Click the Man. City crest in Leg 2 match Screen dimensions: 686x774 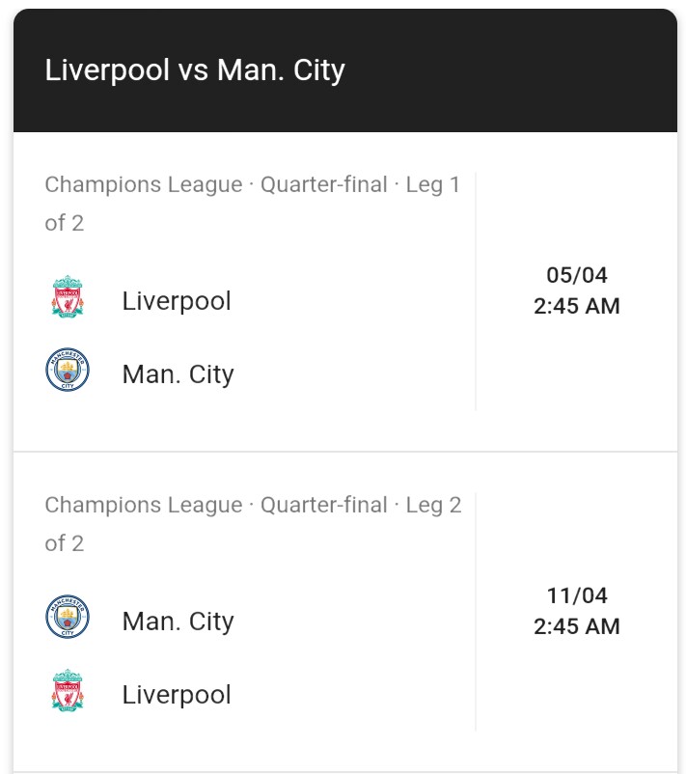coord(68,619)
